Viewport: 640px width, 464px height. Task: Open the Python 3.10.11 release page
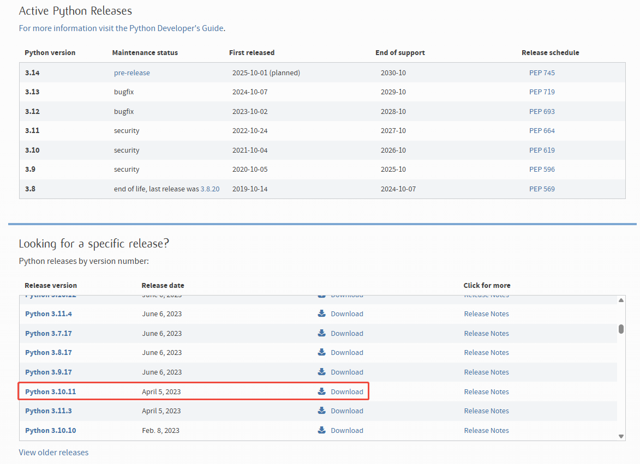click(x=51, y=391)
